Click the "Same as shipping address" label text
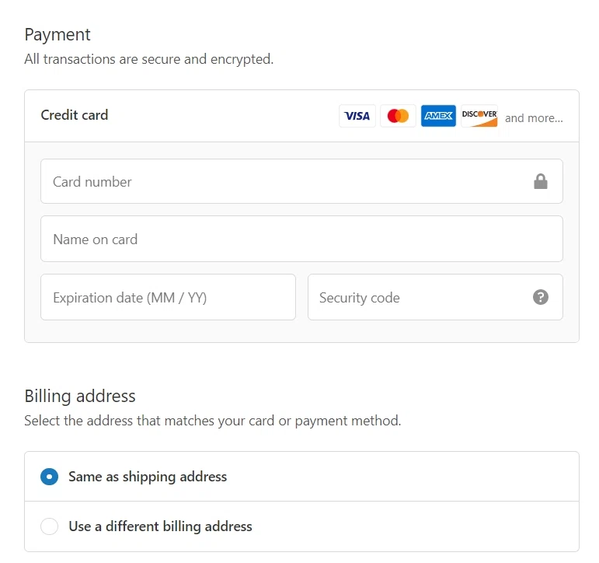The width and height of the screenshot is (599, 563). pyautogui.click(x=148, y=477)
